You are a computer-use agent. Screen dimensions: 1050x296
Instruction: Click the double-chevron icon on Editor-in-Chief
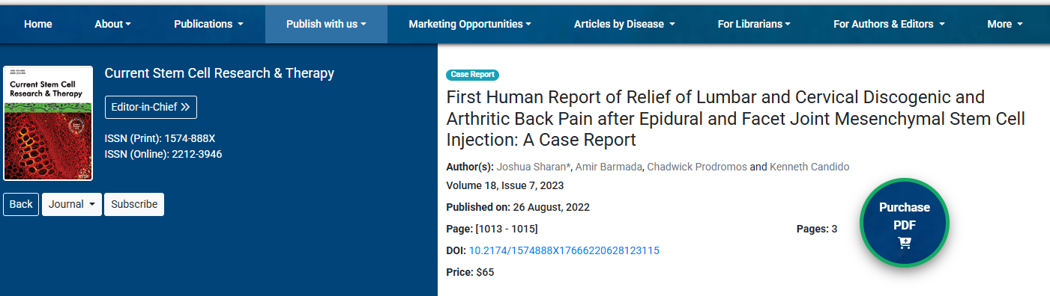point(186,107)
